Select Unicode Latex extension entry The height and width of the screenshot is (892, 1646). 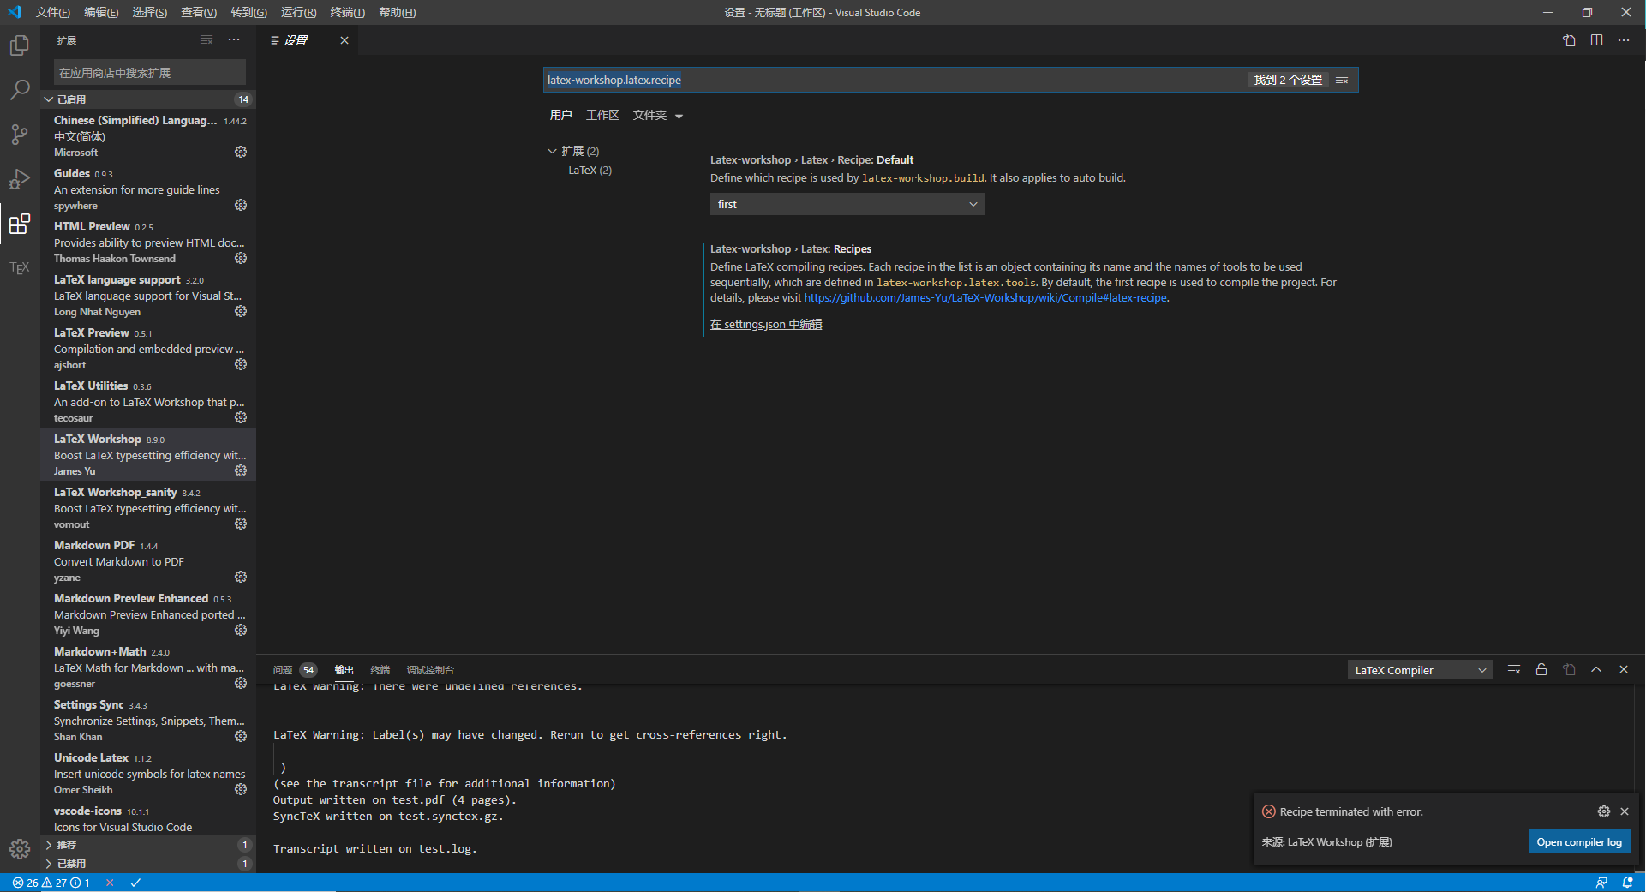(148, 773)
